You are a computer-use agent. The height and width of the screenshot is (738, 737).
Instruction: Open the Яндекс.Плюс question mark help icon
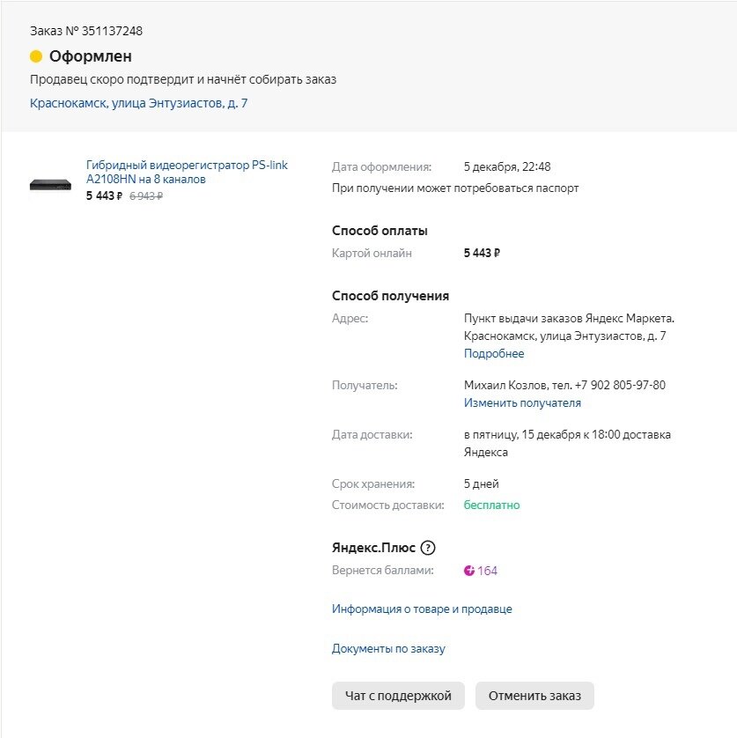(427, 548)
